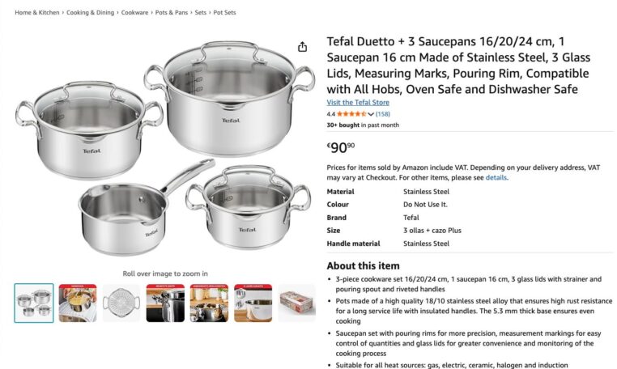Viewport: 617px width, 369px height.
Task: Select the glass lid top-view thumbnail
Action: click(x=121, y=303)
